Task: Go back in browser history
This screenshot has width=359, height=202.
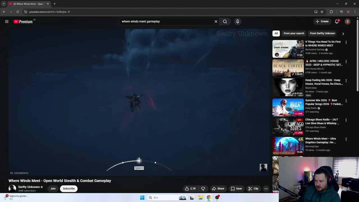Action: tap(4, 12)
